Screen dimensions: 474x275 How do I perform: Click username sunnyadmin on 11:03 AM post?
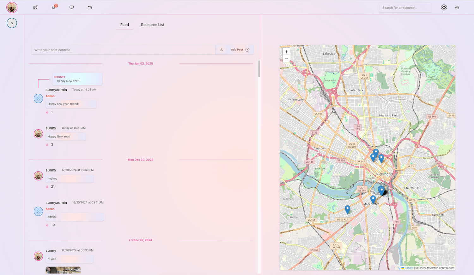tap(56, 90)
